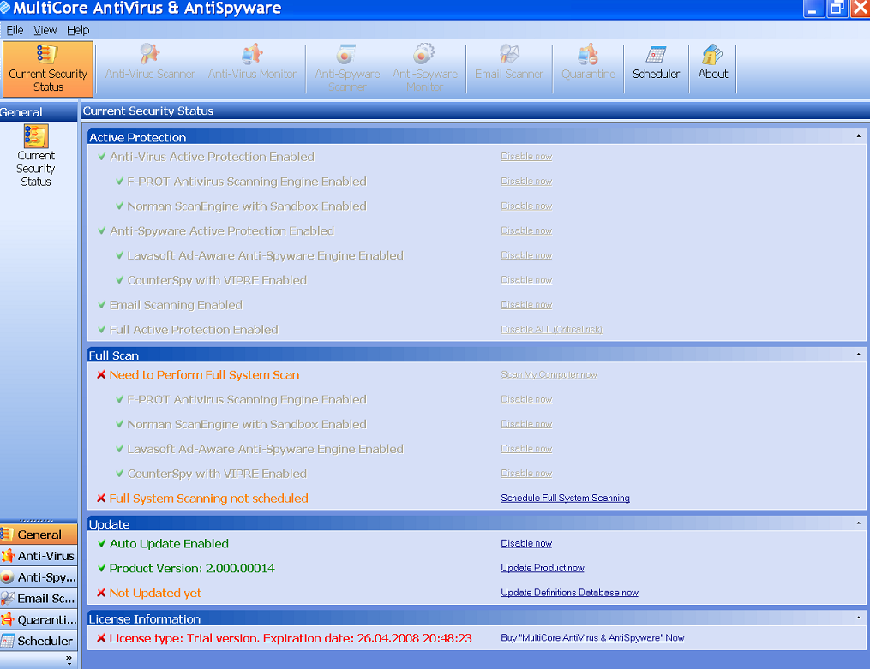Viewport: 870px width, 669px height.
Task: Restore down the MultiCore AntiVirus window
Action: pyautogui.click(x=837, y=9)
